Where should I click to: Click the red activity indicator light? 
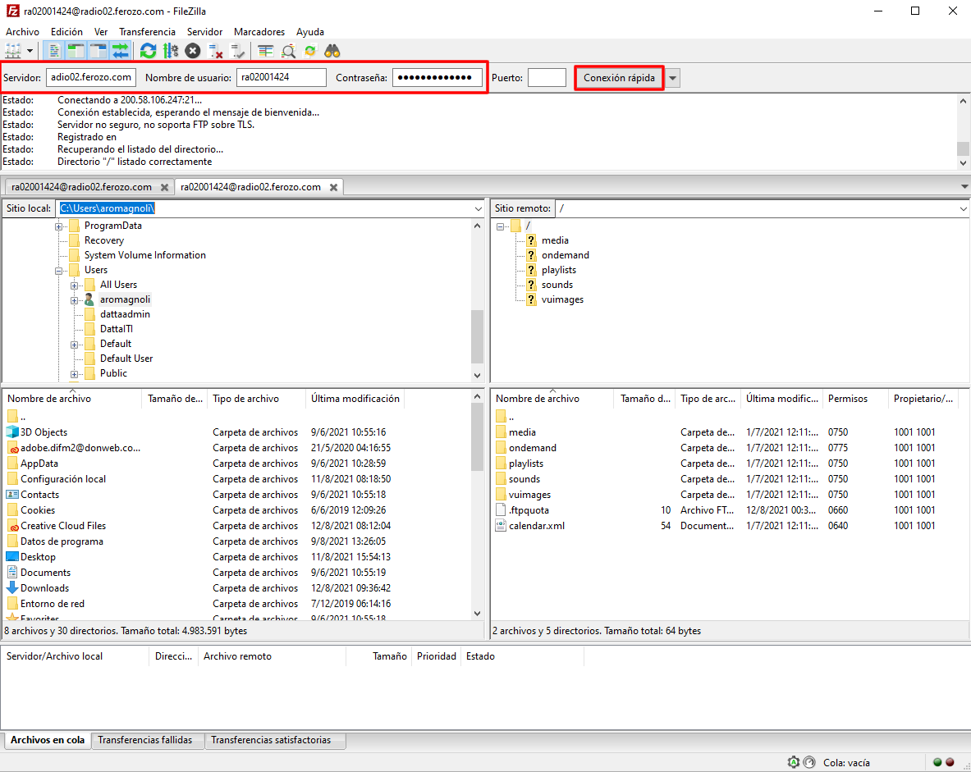(950, 762)
